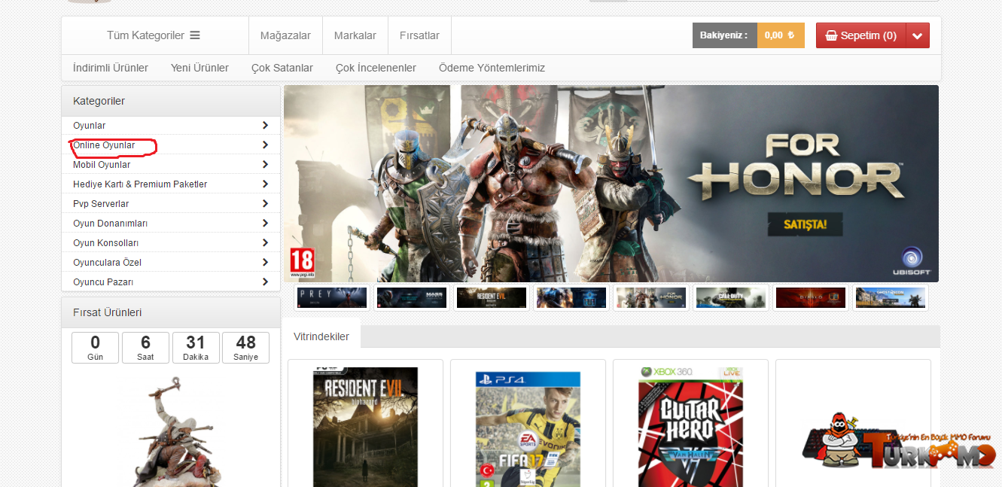Click the Saat countdown box
The height and width of the screenshot is (487, 1002).
(x=145, y=348)
